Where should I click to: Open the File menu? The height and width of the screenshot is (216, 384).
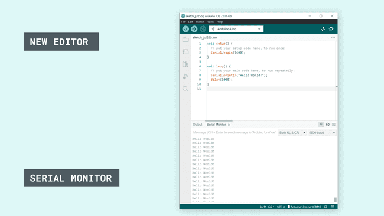tap(183, 22)
